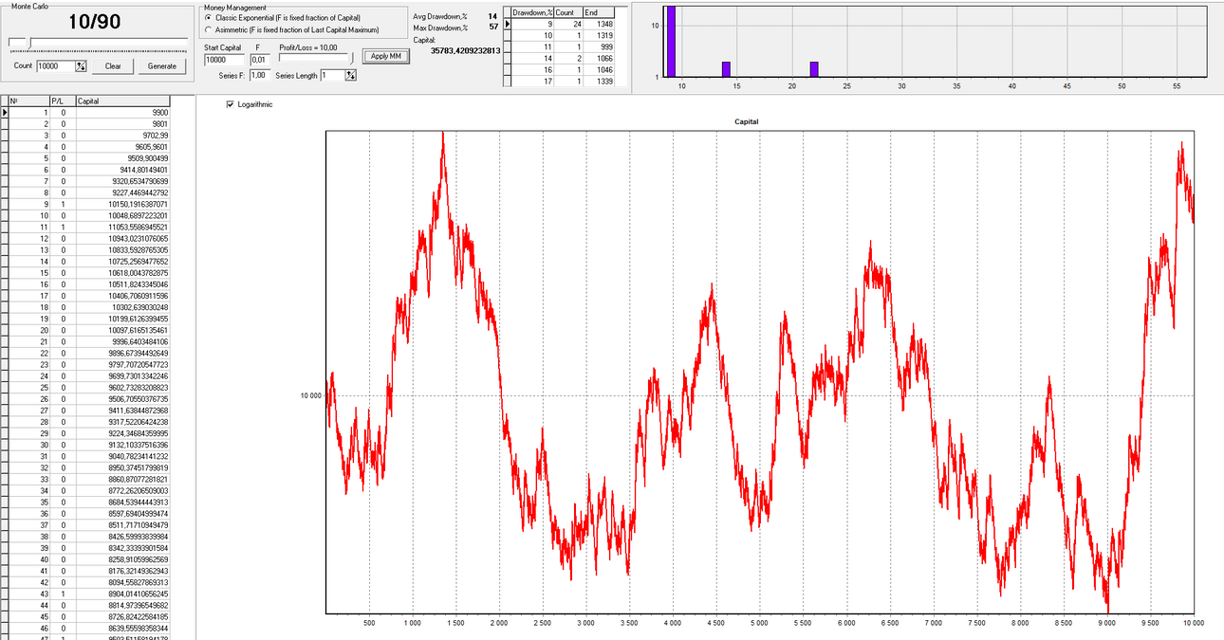Click the tallest histogram bar near 9
Screen dimensions: 1224x640
point(671,42)
